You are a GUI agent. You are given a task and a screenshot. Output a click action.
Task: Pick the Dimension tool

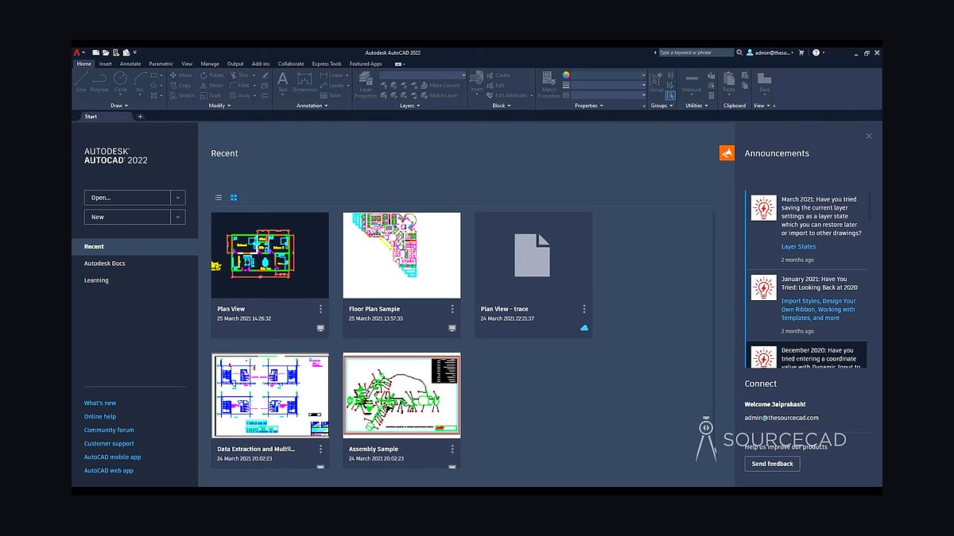304,82
